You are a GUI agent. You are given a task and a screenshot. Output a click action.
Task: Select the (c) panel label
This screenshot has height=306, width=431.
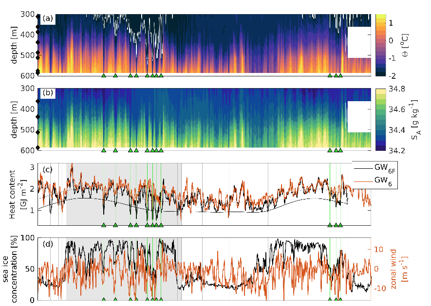[x=47, y=169]
